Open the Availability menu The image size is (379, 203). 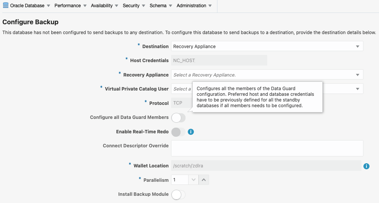tap(104, 6)
